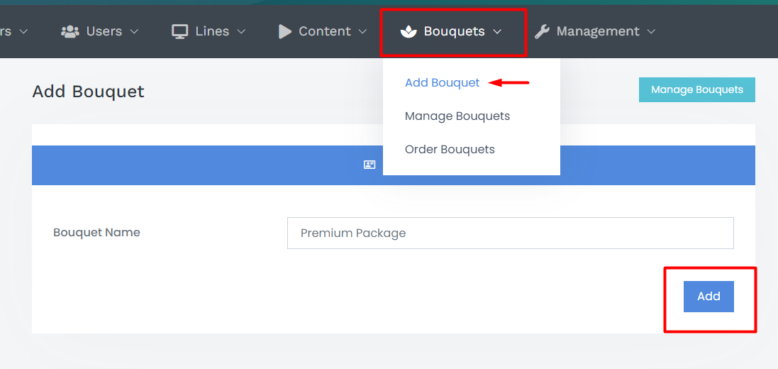
Task: Open the partially visible leftmost menu chevron
Action: tap(23, 32)
